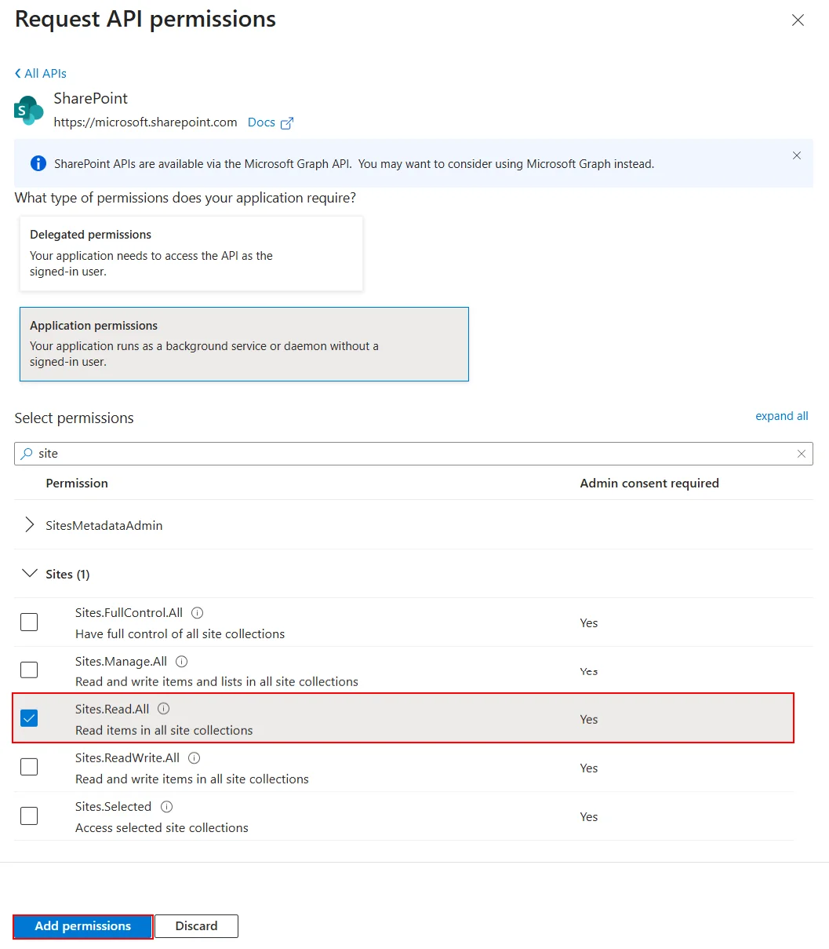829x949 pixels.
Task: Dismiss the Microsoft Graph notice banner
Action: coord(797,155)
